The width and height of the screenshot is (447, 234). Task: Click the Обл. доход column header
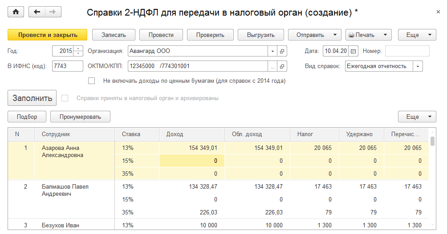pos(257,134)
